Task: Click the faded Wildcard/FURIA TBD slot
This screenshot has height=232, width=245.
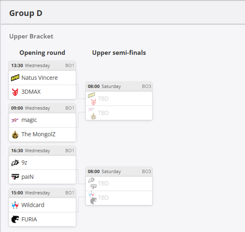Action: pyautogui.click(x=119, y=198)
